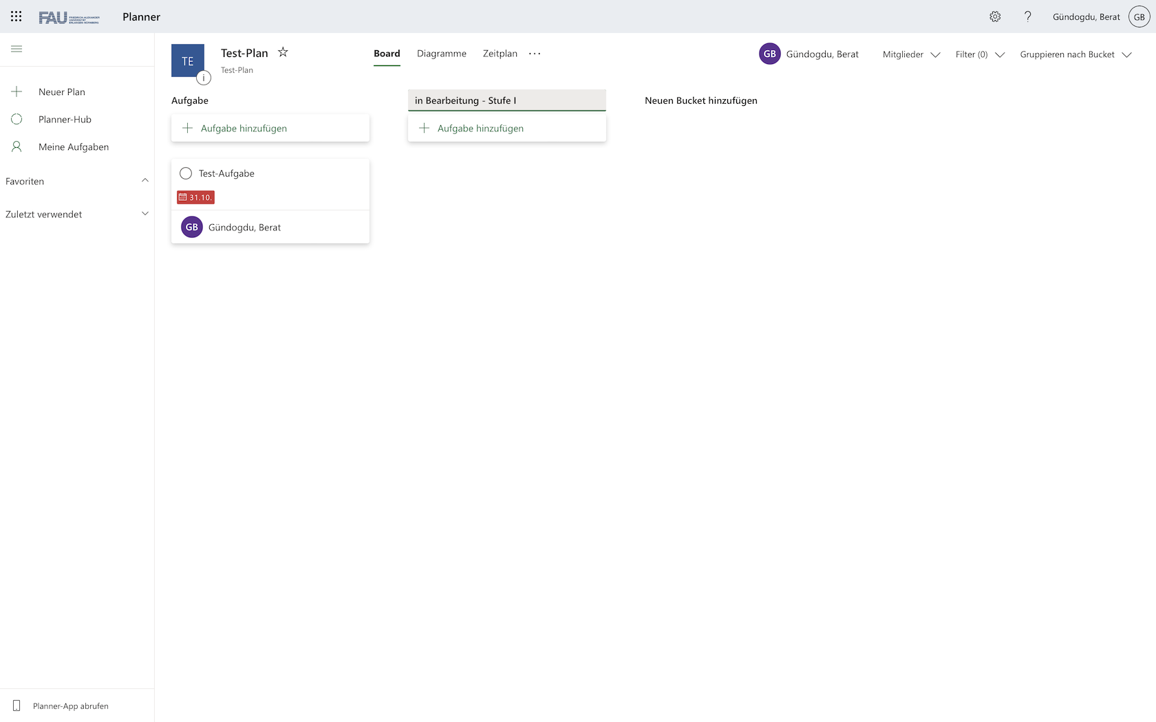Click the GB member avatar in toolbar
This screenshot has width=1156, height=722.
coord(770,54)
